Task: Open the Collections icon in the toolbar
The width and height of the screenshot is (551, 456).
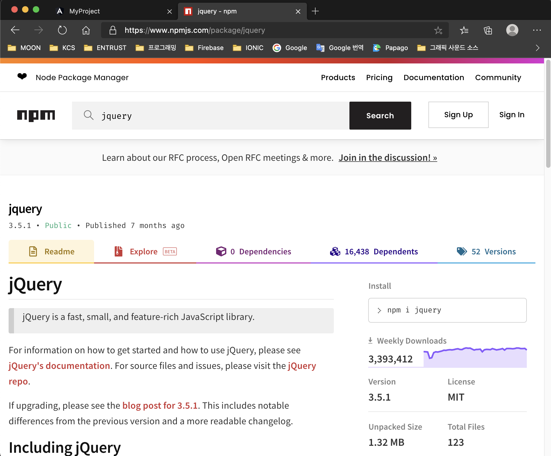Action: tap(488, 30)
